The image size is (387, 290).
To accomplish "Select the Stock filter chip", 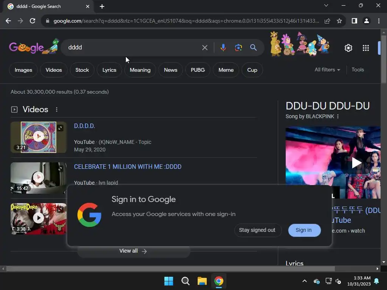I will pos(82,70).
